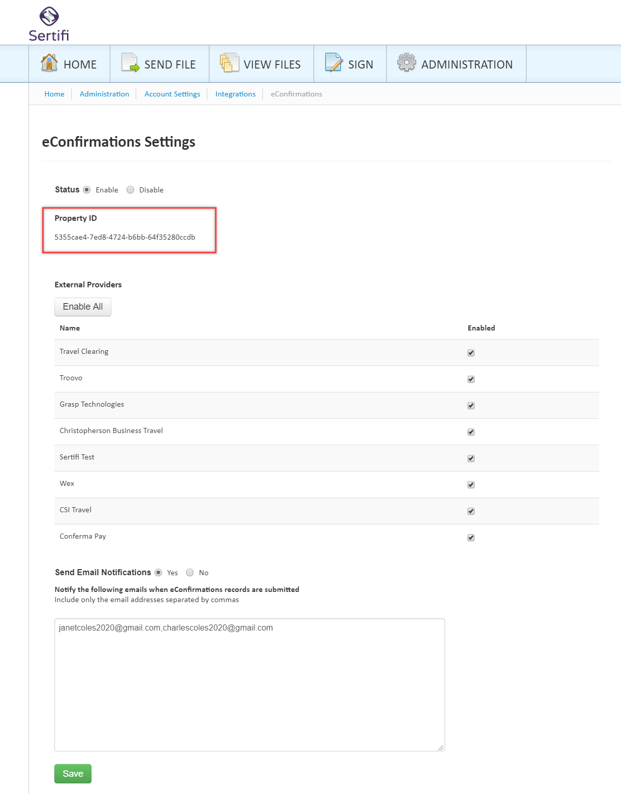Click the Sign pencil icon
This screenshot has width=621, height=794.
point(334,62)
